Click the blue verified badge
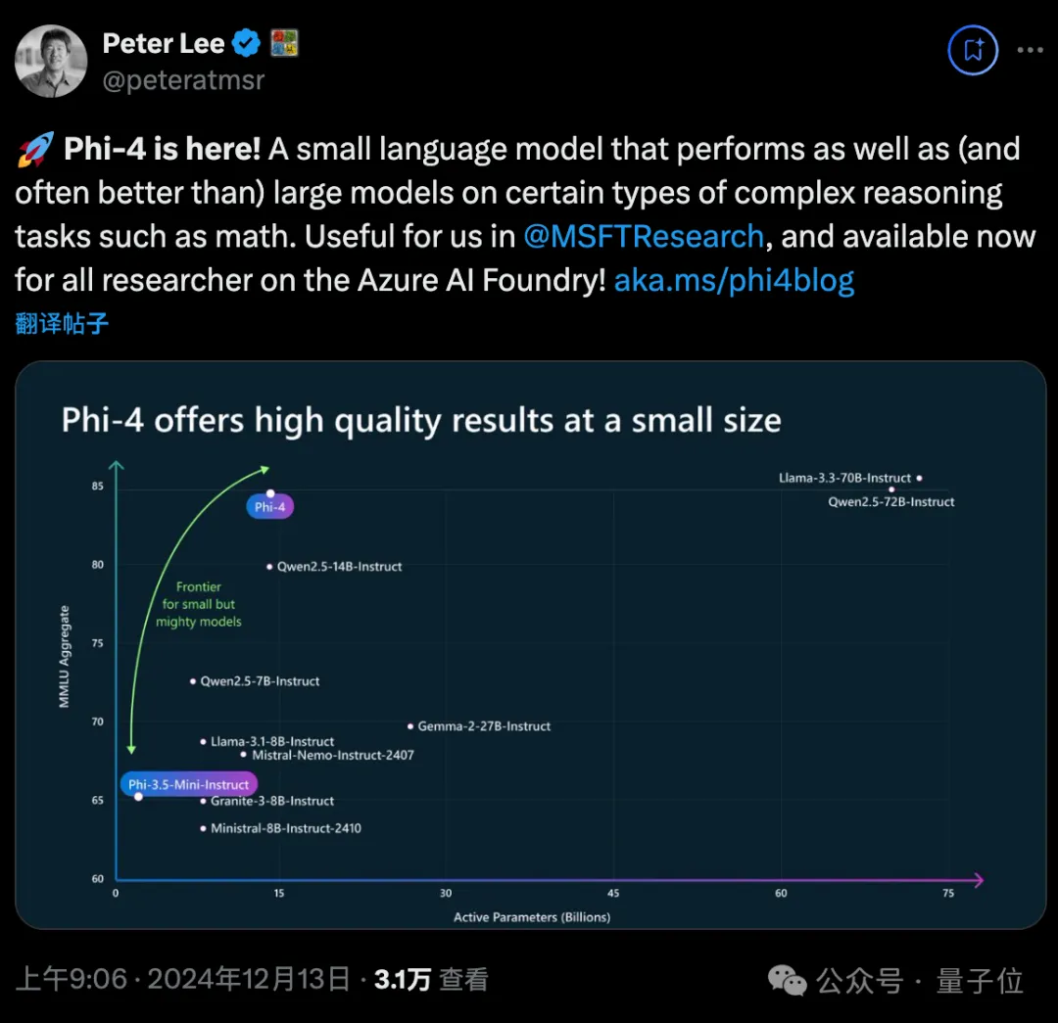The image size is (1058, 1023). 246,43
